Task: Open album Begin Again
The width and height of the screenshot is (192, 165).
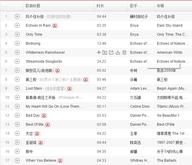Action: 172,88
